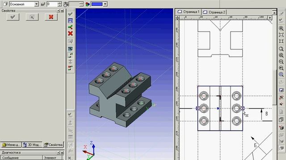Toggle the dashed centerline option icon in the automenu
Viewport: 286px width, 160px height.
pos(70,62)
